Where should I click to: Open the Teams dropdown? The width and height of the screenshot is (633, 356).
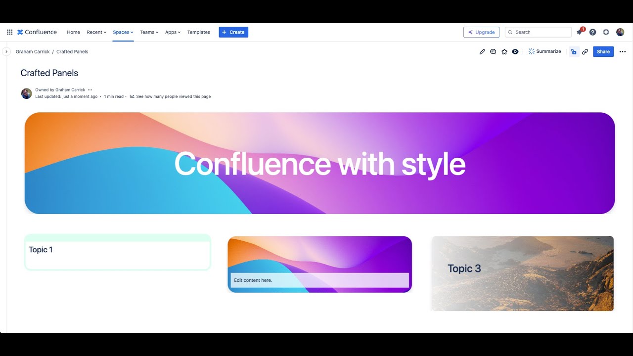pos(149,32)
